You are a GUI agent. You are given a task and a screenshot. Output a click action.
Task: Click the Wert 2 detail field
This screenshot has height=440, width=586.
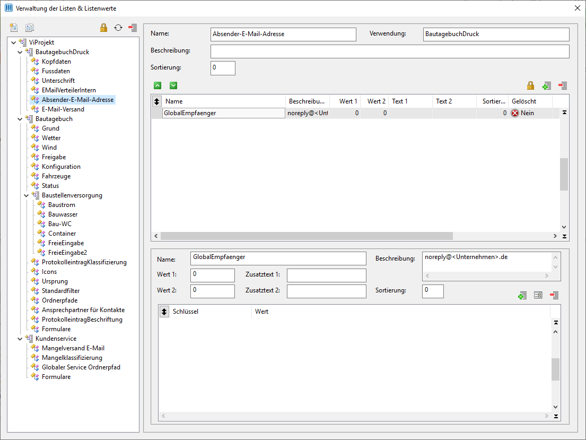(x=212, y=291)
